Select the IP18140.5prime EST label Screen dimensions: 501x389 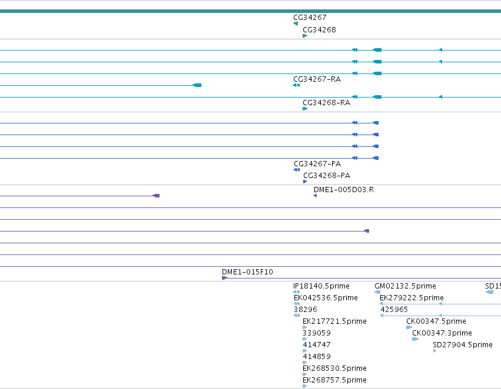pos(321,286)
